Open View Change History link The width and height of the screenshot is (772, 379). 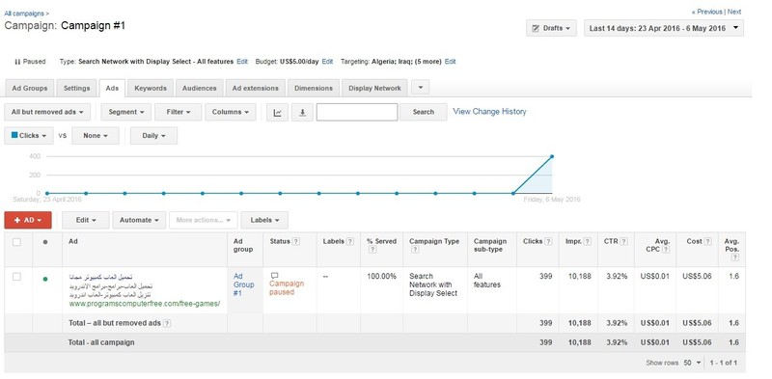(489, 112)
